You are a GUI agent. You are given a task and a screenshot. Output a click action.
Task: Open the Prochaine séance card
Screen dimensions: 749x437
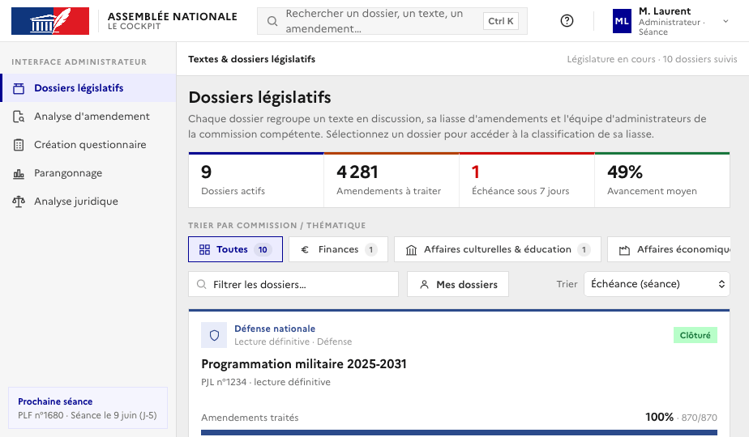point(88,409)
